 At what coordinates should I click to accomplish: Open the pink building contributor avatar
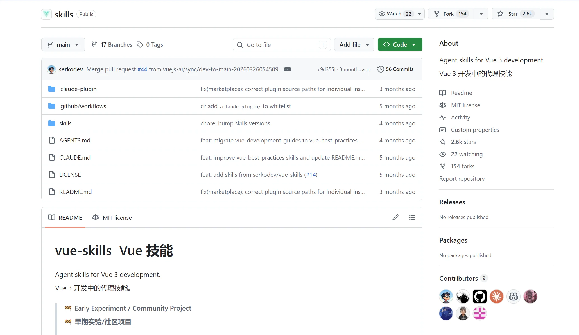coord(530,296)
